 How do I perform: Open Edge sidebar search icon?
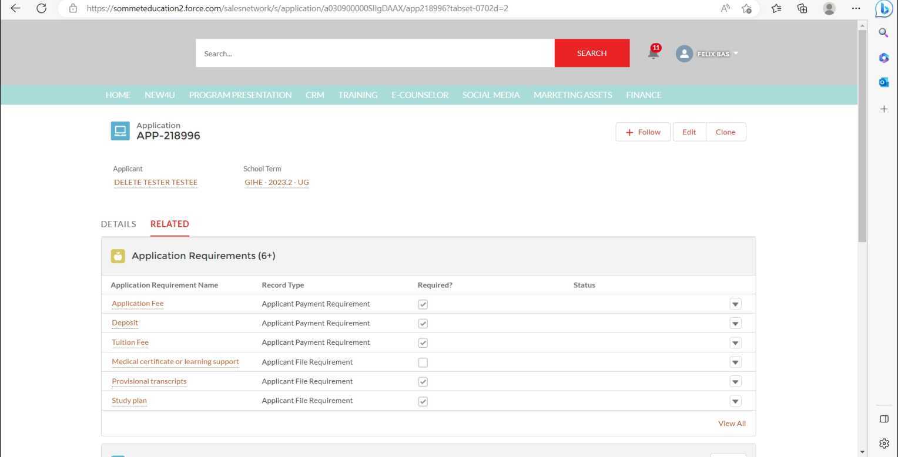pyautogui.click(x=883, y=33)
